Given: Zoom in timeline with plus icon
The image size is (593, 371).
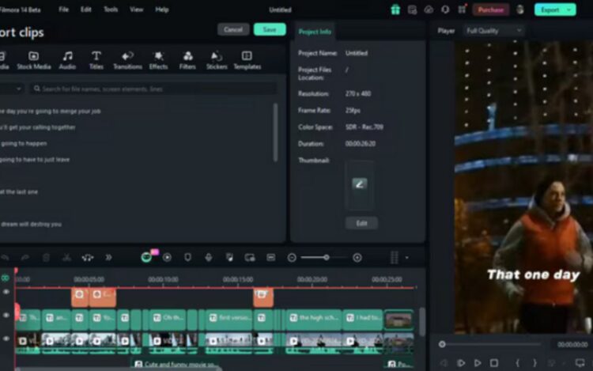Looking at the screenshot, I should pos(357,258).
